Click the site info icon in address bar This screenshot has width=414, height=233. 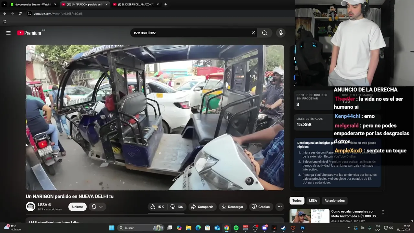[29, 14]
